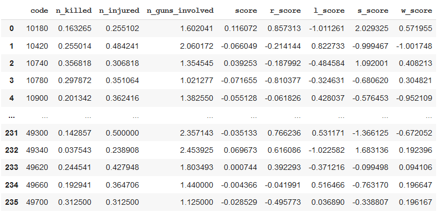Screen dimensions: 440x212
Task: Click s_score value 2.029325
Action: [x=372, y=28]
